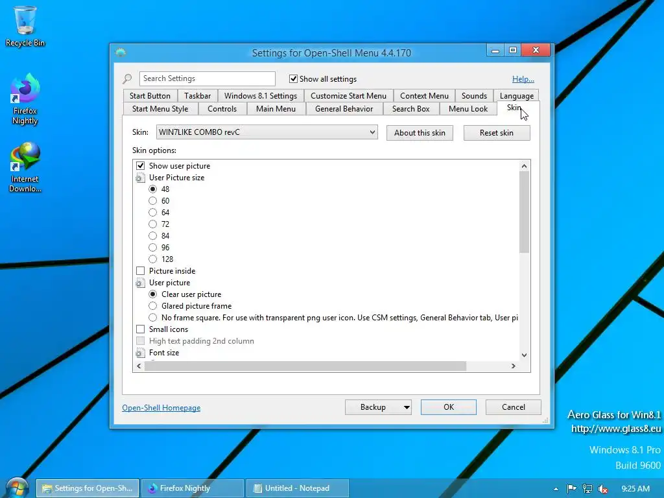
Task: Click scroll right arrow in skin options
Action: click(514, 366)
